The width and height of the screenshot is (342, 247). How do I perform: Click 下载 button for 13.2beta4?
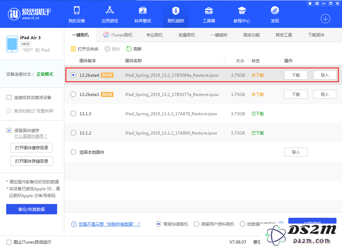coord(296,75)
